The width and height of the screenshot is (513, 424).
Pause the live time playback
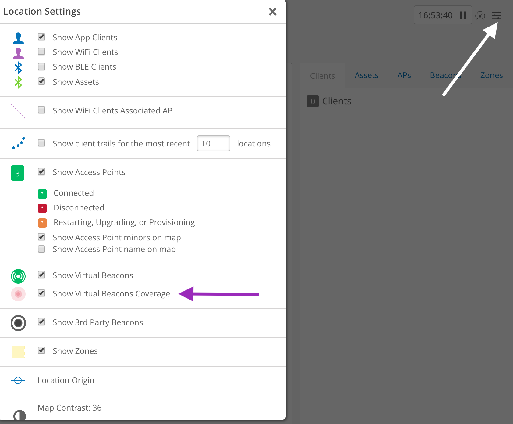click(463, 15)
